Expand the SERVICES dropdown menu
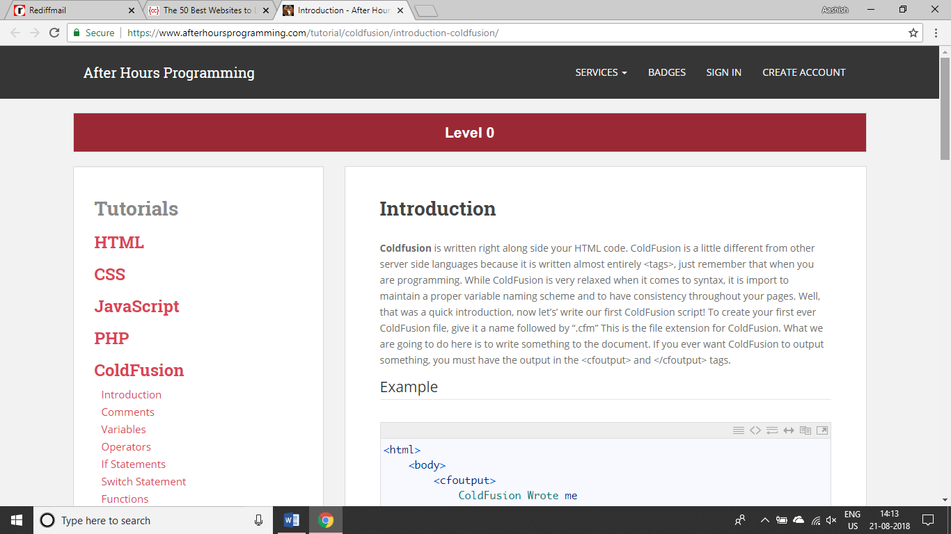 [601, 72]
